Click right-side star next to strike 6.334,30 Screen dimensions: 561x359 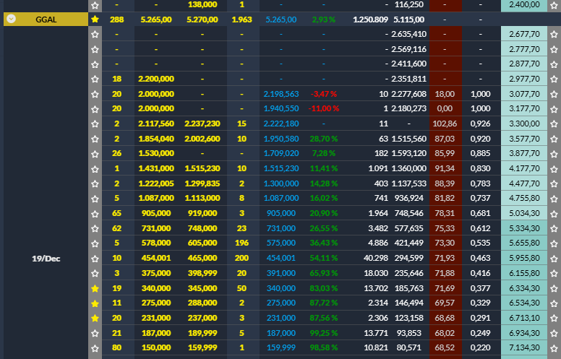[x=554, y=288]
